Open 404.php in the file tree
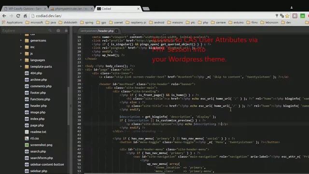 36,73
